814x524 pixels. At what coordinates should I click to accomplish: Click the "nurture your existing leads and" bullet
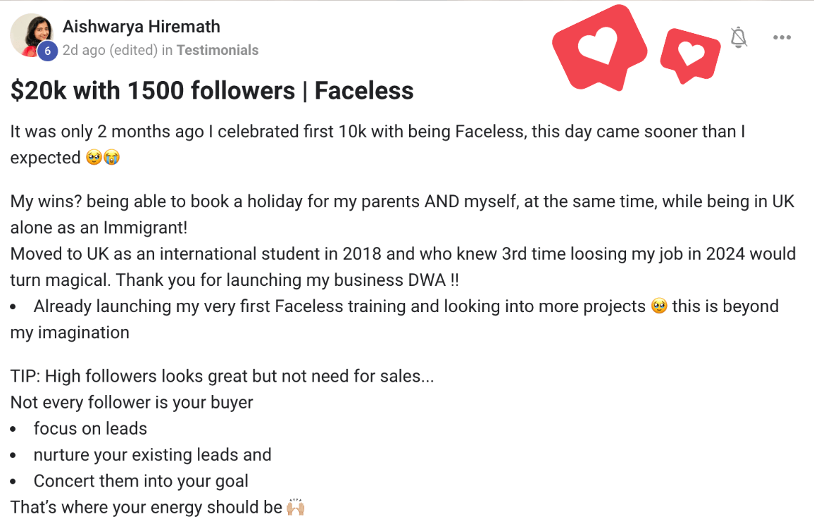152,455
